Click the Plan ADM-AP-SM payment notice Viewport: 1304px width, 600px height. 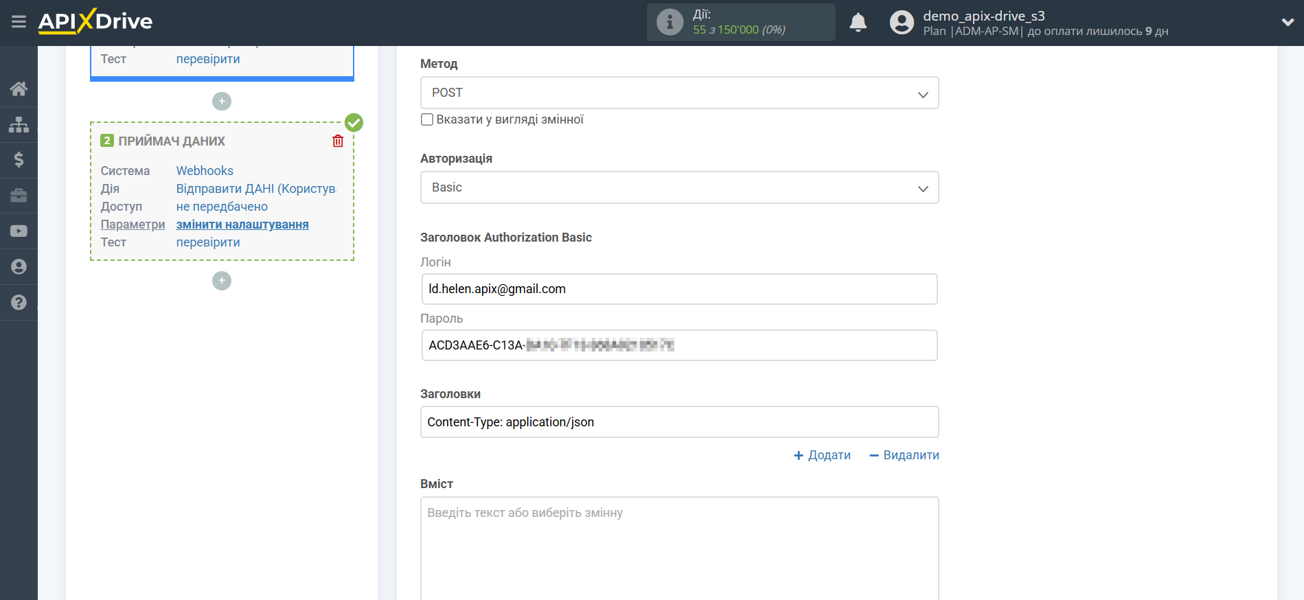coord(1045,31)
